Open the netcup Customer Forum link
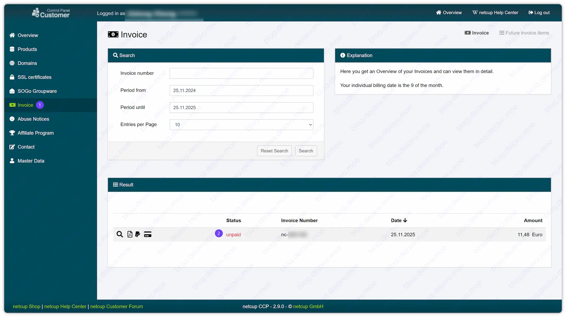 (117, 306)
